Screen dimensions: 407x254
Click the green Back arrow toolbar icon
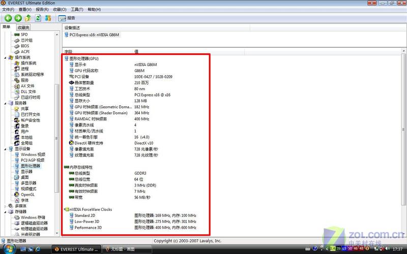8,18
